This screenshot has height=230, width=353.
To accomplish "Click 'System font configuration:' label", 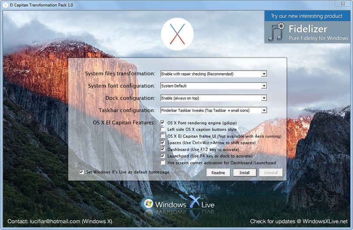I will [x=122, y=85].
